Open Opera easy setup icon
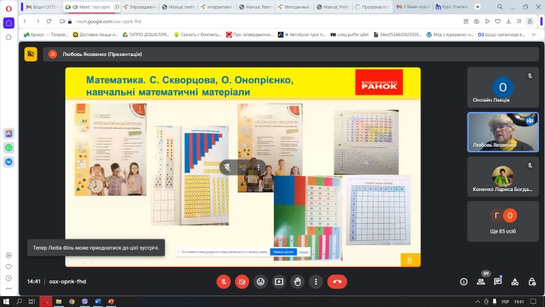The image size is (545, 307). (x=519, y=21)
